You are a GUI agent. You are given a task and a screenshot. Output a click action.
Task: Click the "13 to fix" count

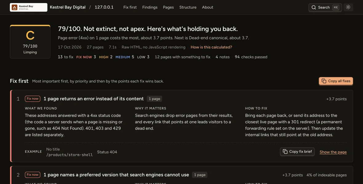pyautogui.click(x=66, y=57)
